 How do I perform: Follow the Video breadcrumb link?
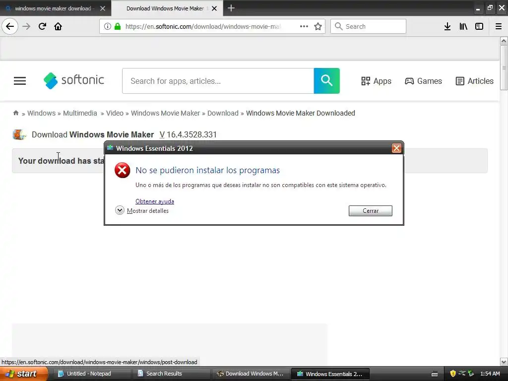(115, 113)
